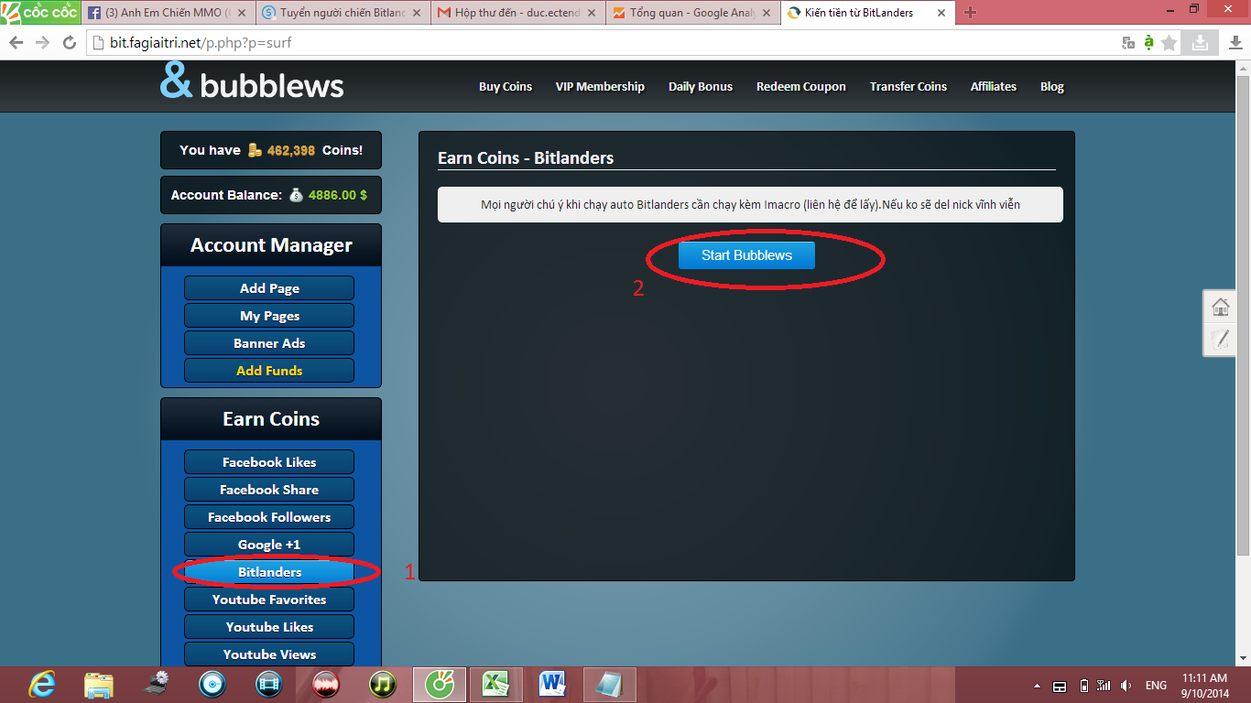Close the Gmail Hộp thư đến tab

pos(591,13)
